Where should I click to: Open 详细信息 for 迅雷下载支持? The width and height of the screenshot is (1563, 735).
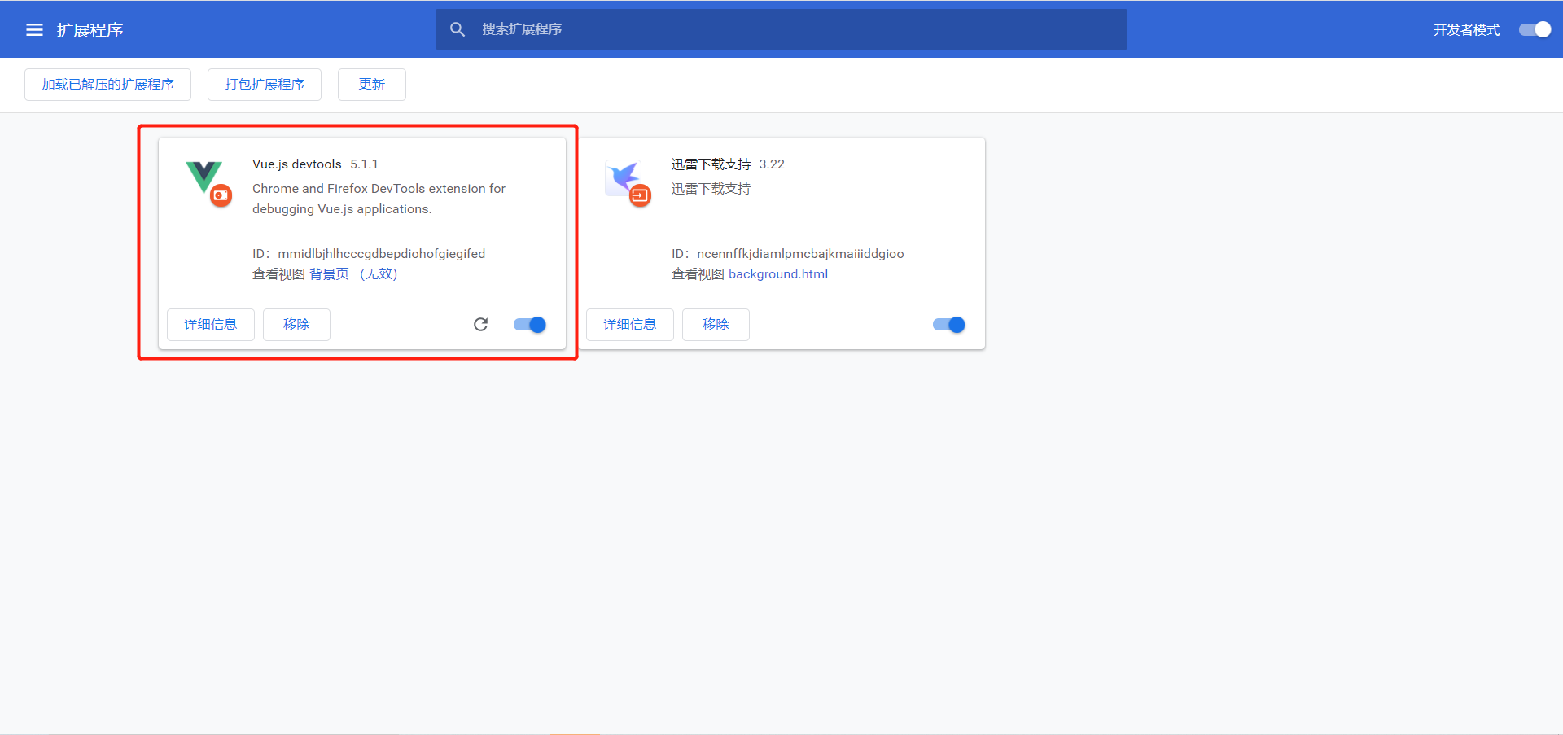coord(630,325)
